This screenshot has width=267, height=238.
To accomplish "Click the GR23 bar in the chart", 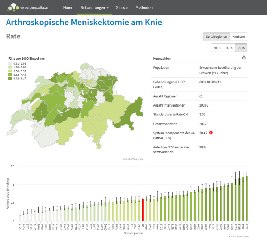I will pyautogui.click(x=239, y=200).
